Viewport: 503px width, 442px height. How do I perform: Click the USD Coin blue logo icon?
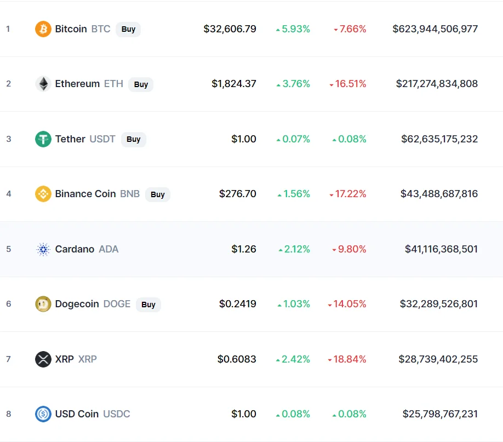click(x=43, y=414)
